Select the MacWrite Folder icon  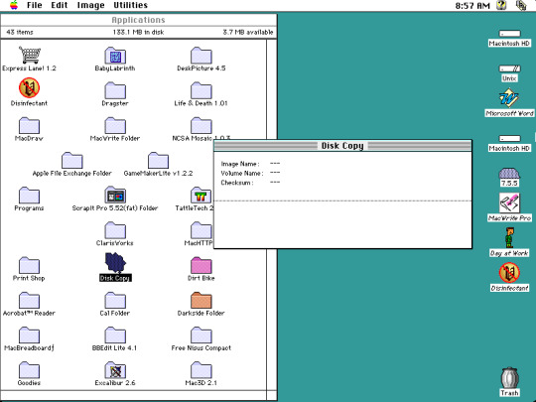point(115,125)
